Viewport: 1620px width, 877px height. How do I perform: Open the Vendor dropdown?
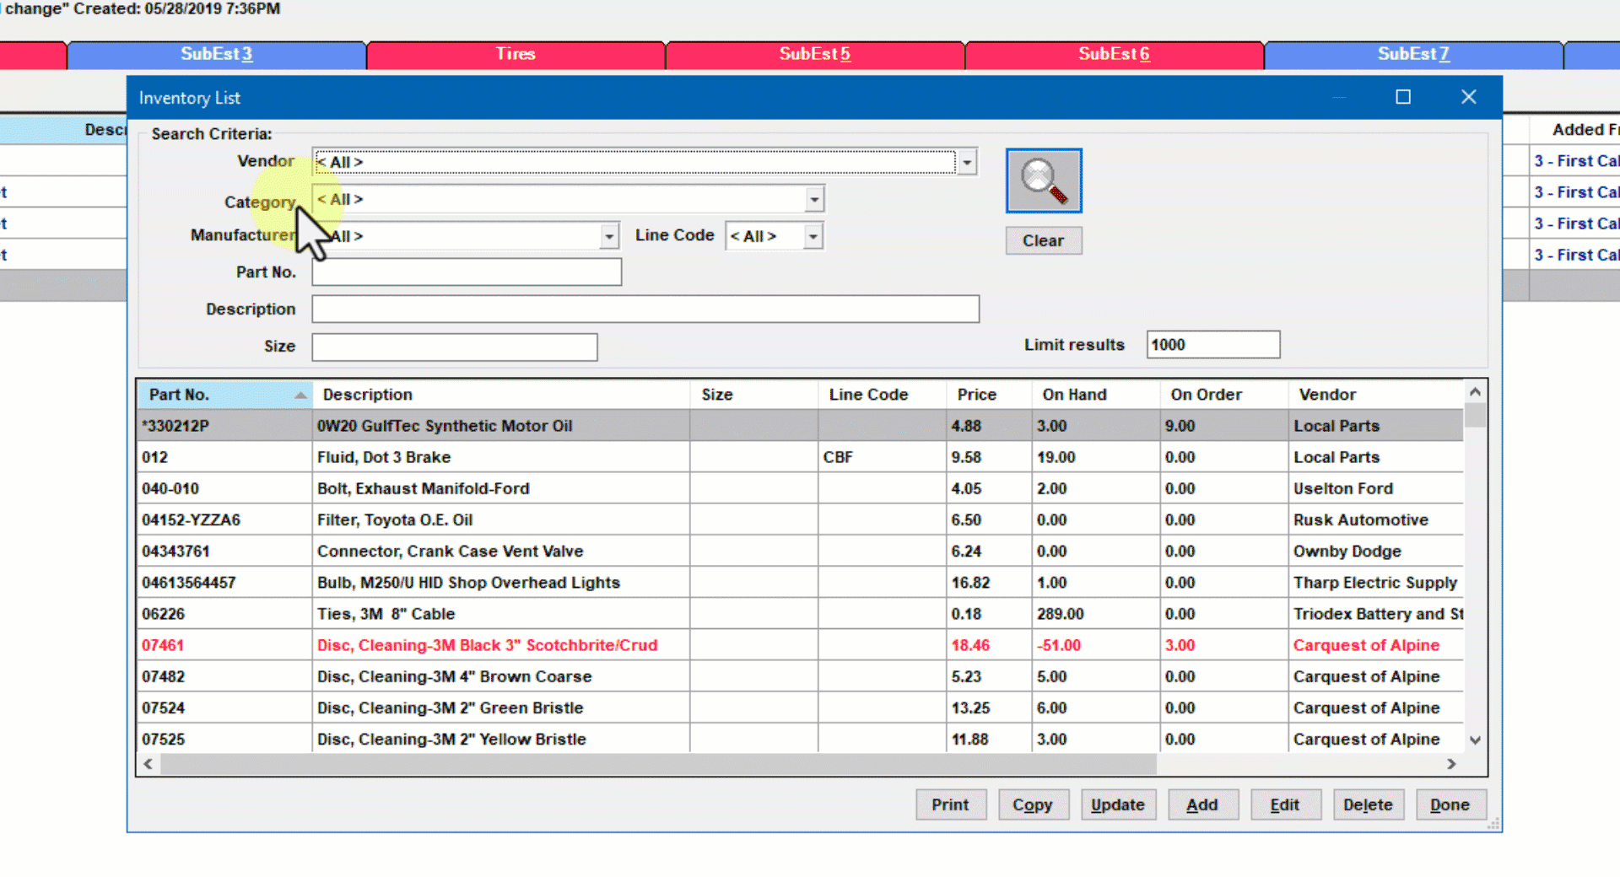tap(967, 162)
